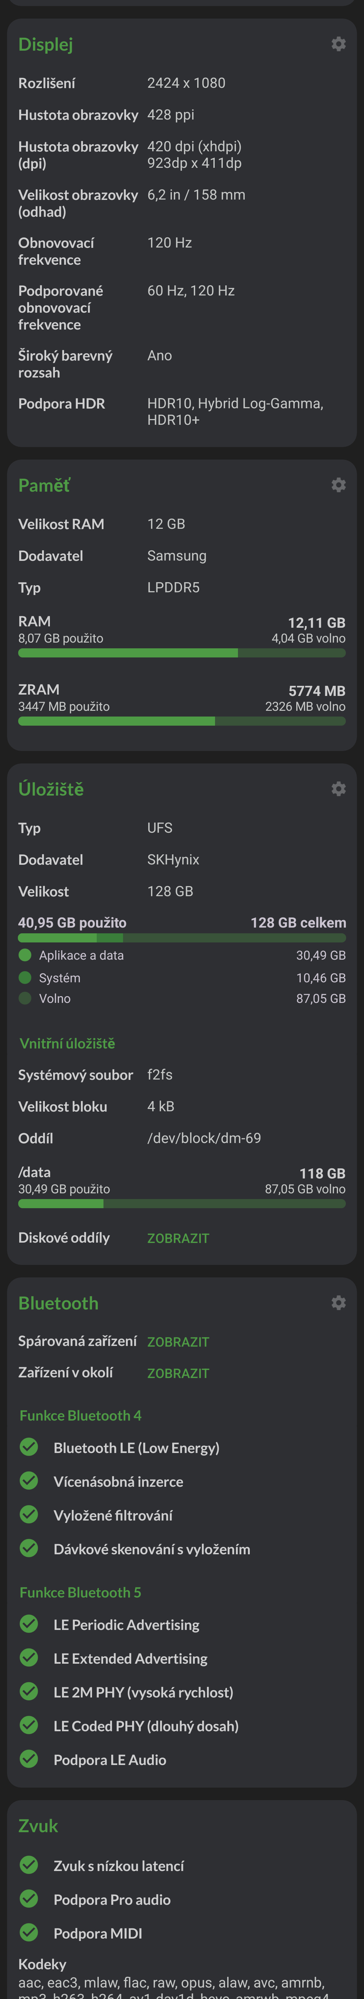Show Spárovaná zařízení list

click(178, 1342)
